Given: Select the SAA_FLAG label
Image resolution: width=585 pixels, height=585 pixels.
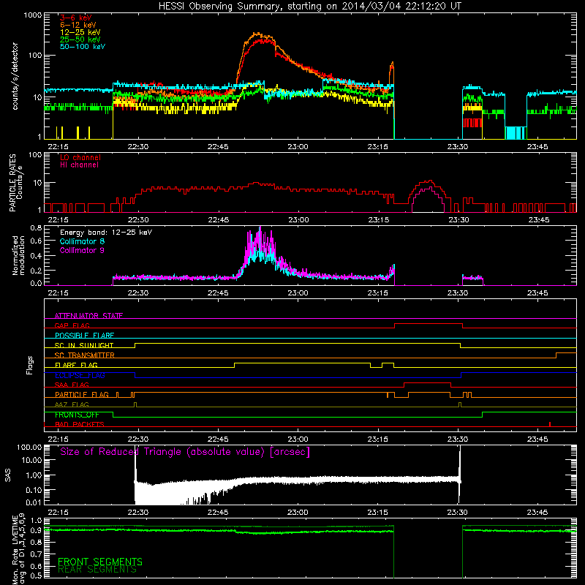Looking at the screenshot, I should [72, 385].
